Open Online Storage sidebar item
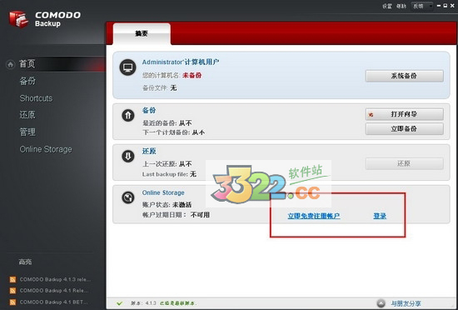458x310 pixels. click(x=46, y=149)
